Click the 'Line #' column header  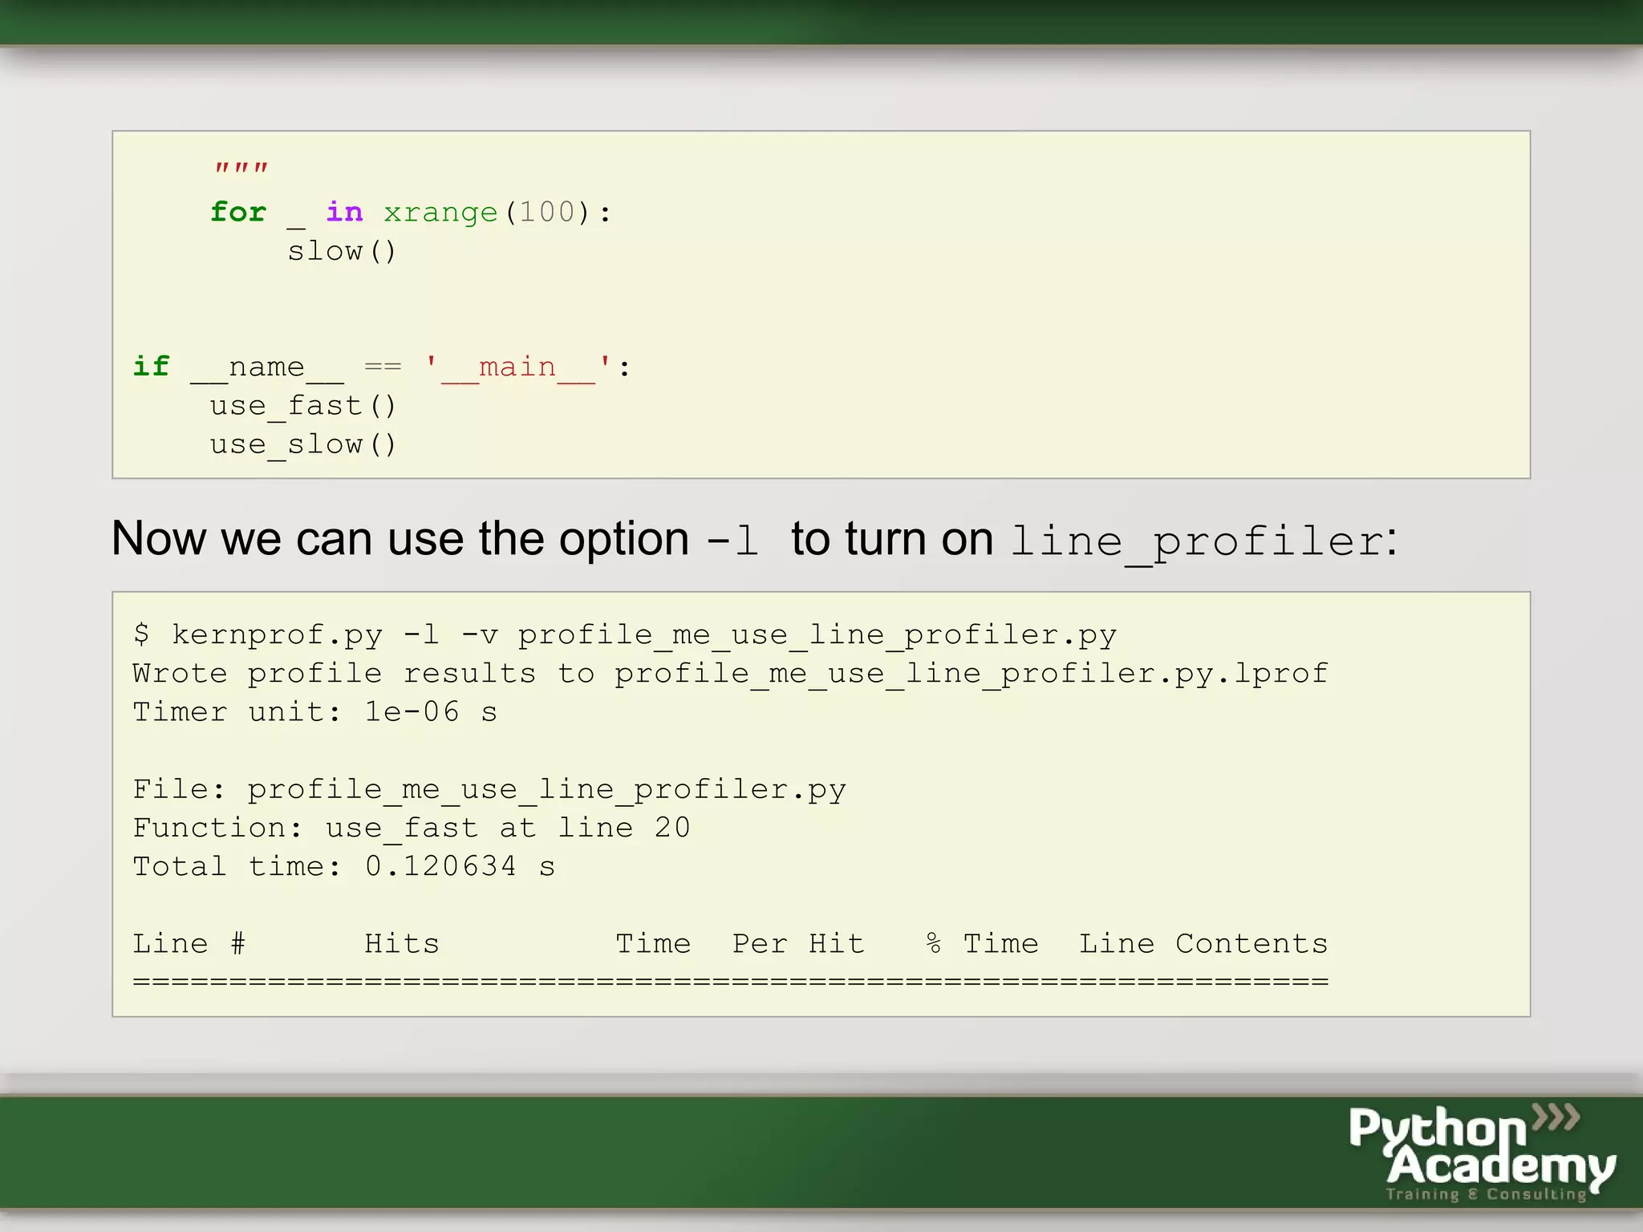point(189,943)
